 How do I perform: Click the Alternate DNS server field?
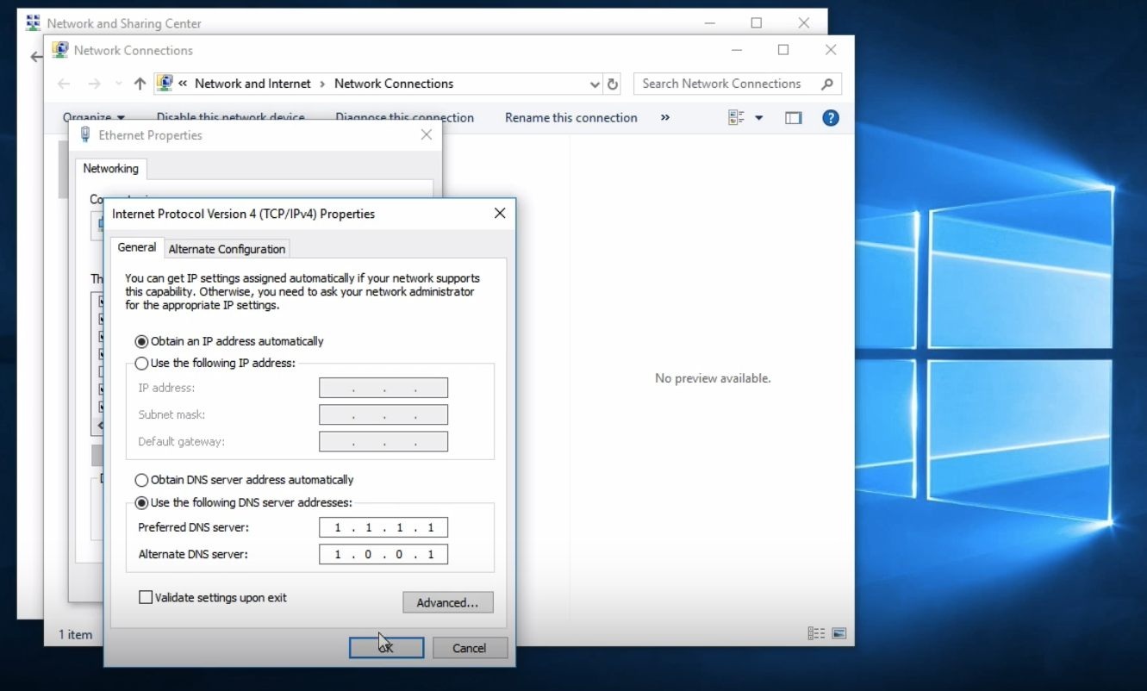click(383, 554)
